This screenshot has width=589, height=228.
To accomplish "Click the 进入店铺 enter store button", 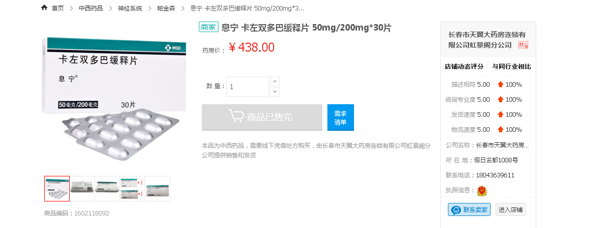I will 511,210.
